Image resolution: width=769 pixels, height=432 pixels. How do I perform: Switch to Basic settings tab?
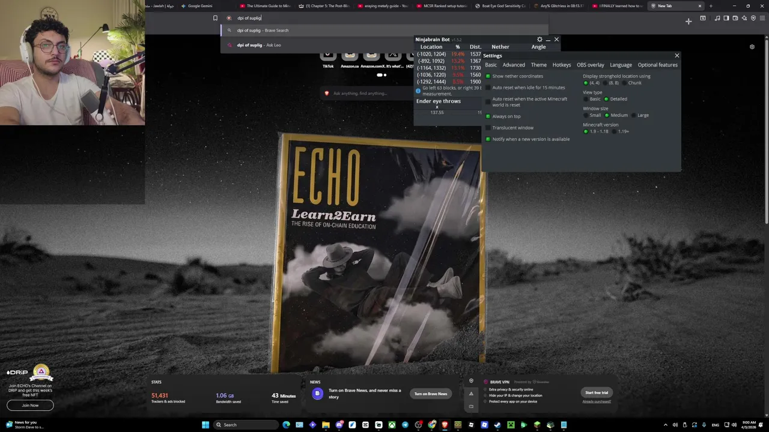491,65
